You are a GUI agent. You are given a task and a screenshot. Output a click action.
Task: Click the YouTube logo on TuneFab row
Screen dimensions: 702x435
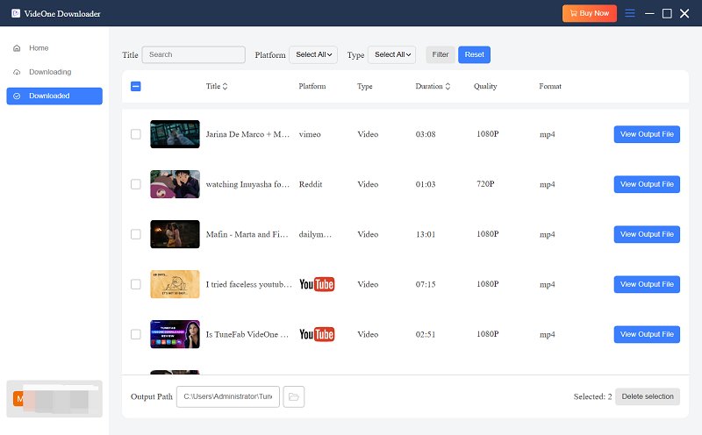[317, 334]
